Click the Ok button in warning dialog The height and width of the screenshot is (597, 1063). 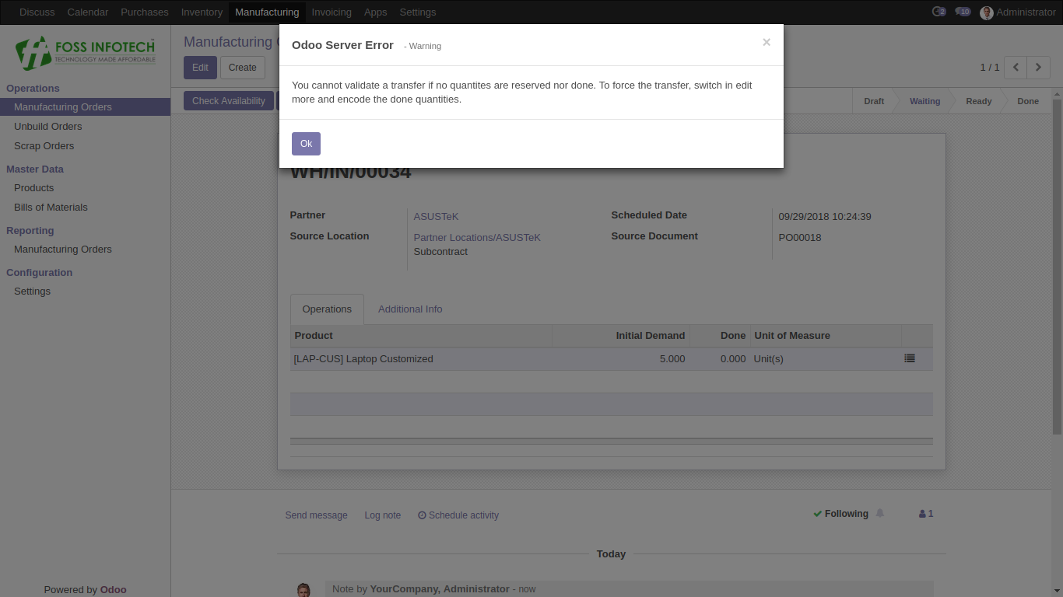(x=306, y=144)
